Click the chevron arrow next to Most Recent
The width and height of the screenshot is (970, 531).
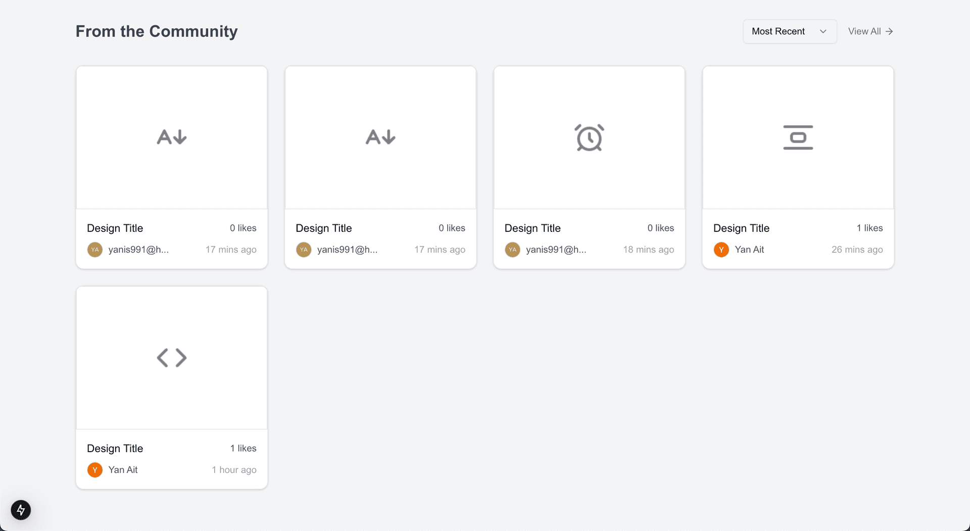point(823,31)
